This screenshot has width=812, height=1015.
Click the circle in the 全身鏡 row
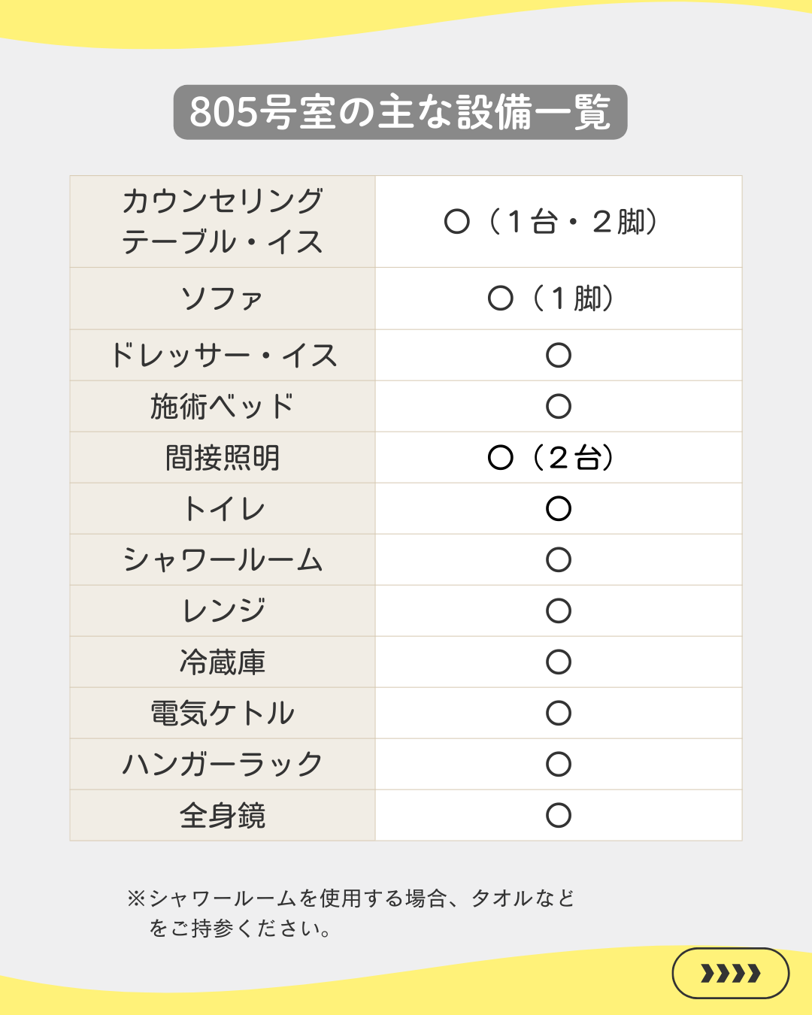(559, 816)
